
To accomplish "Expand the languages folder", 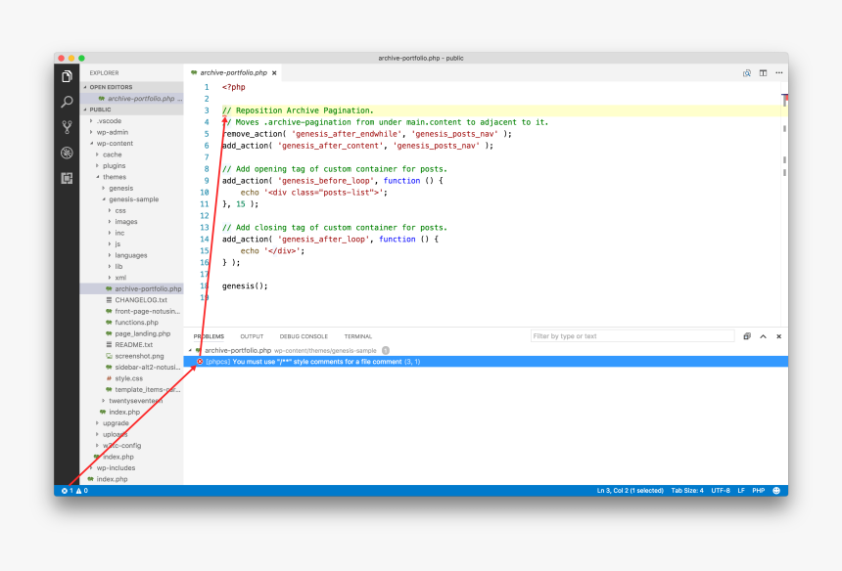I will coord(131,255).
